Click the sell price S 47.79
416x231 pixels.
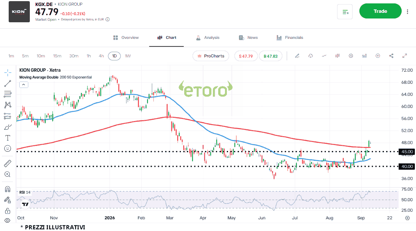(x=246, y=56)
